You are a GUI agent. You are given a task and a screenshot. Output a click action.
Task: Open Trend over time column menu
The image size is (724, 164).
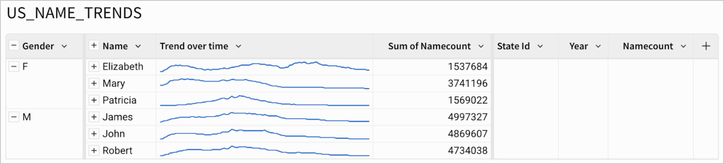click(239, 46)
